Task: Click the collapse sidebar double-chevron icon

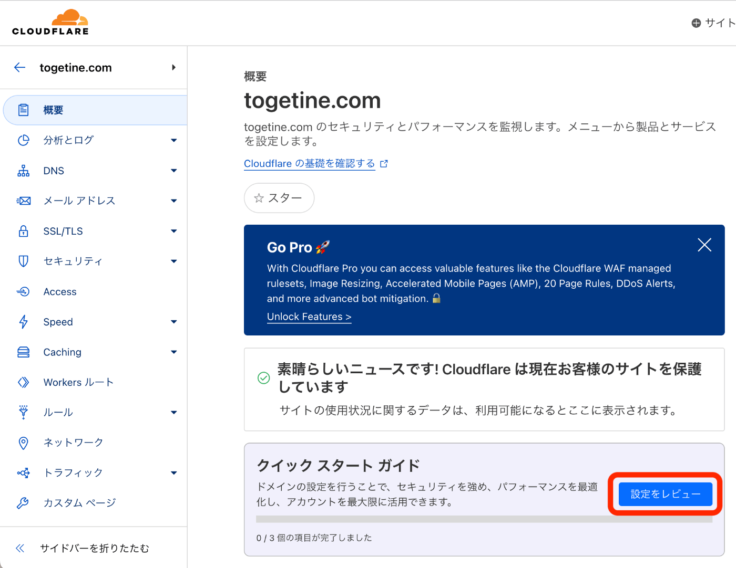Action: 20,548
